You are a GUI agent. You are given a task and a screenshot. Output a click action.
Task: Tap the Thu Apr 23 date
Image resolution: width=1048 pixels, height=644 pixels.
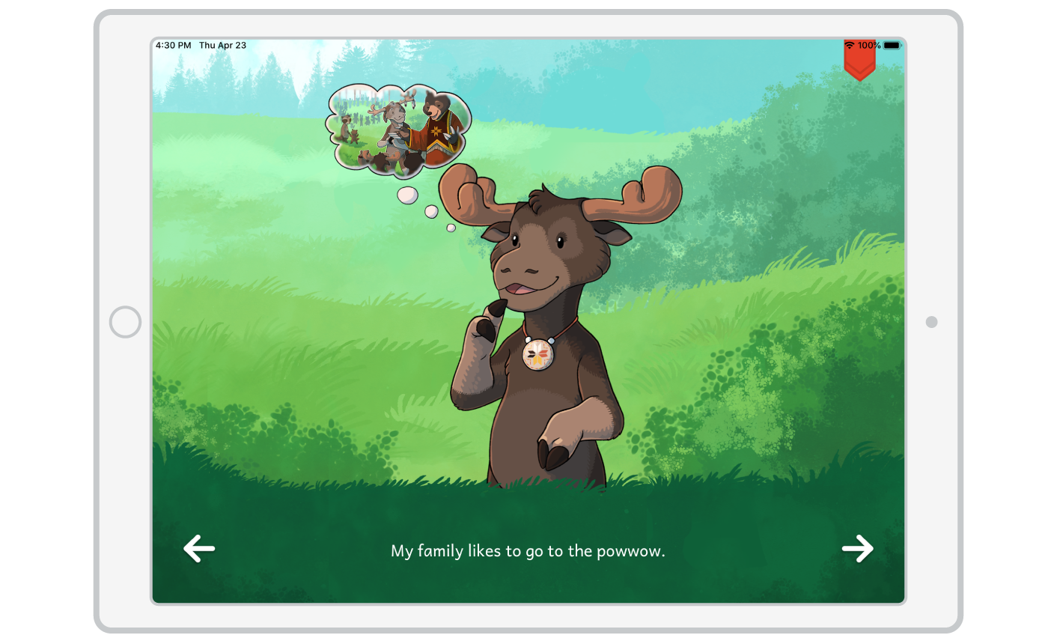(x=222, y=46)
